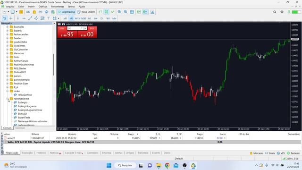
Task: Open the Ferramentas menu
Action: [58, 7]
